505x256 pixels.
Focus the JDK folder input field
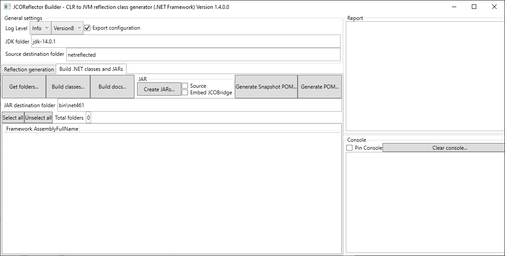click(x=186, y=41)
